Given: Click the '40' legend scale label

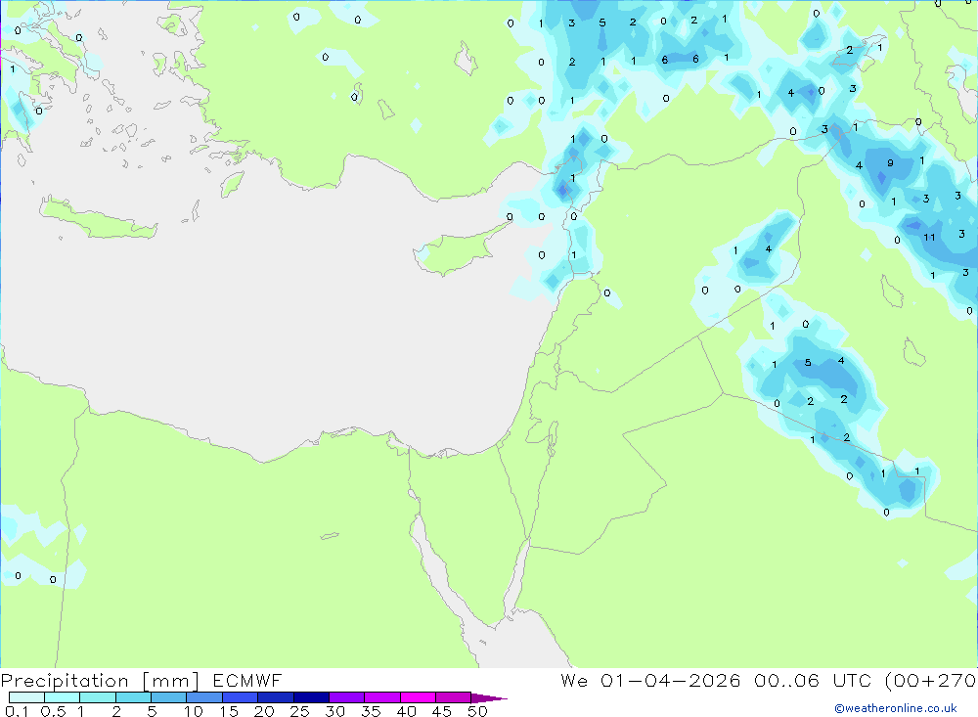Looking at the screenshot, I should click(x=407, y=711).
